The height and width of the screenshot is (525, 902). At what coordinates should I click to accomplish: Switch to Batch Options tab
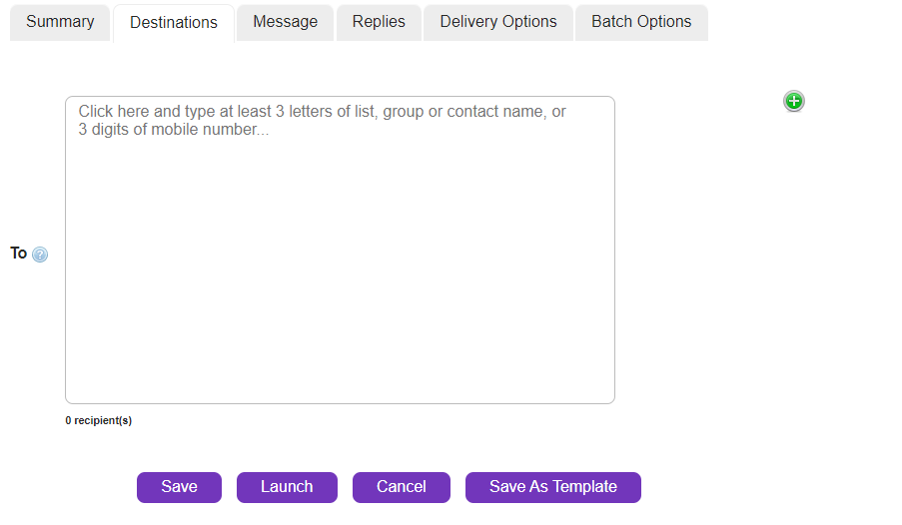pyautogui.click(x=641, y=22)
